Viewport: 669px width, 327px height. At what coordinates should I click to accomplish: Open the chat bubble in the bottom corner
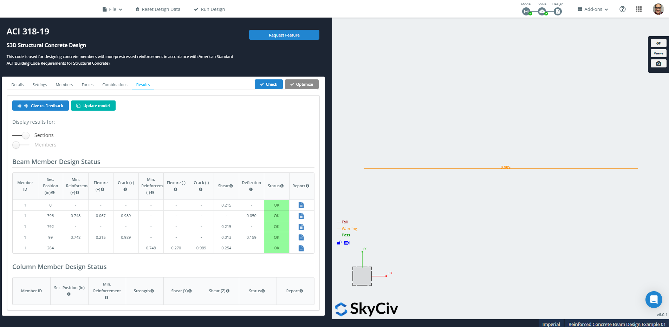tap(654, 299)
